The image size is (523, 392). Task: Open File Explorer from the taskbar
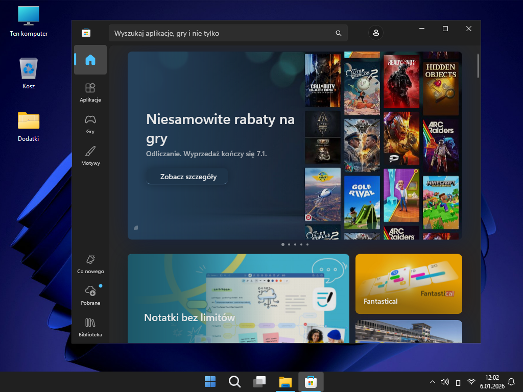(285, 382)
